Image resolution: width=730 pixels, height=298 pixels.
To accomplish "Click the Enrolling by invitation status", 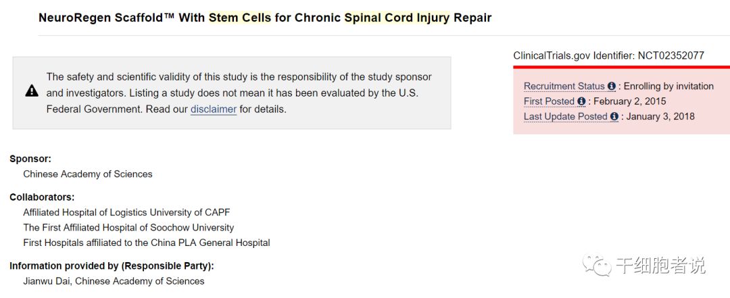I will [668, 86].
